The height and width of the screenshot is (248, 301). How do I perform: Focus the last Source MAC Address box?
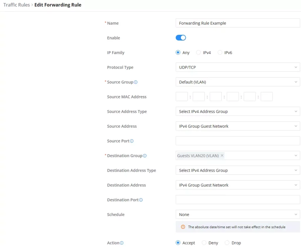267,97
